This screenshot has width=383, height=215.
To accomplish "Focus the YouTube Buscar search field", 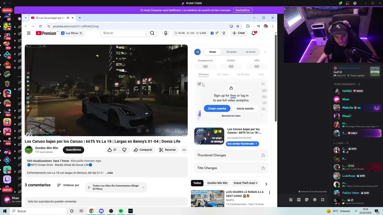I will pyautogui.click(x=123, y=33).
